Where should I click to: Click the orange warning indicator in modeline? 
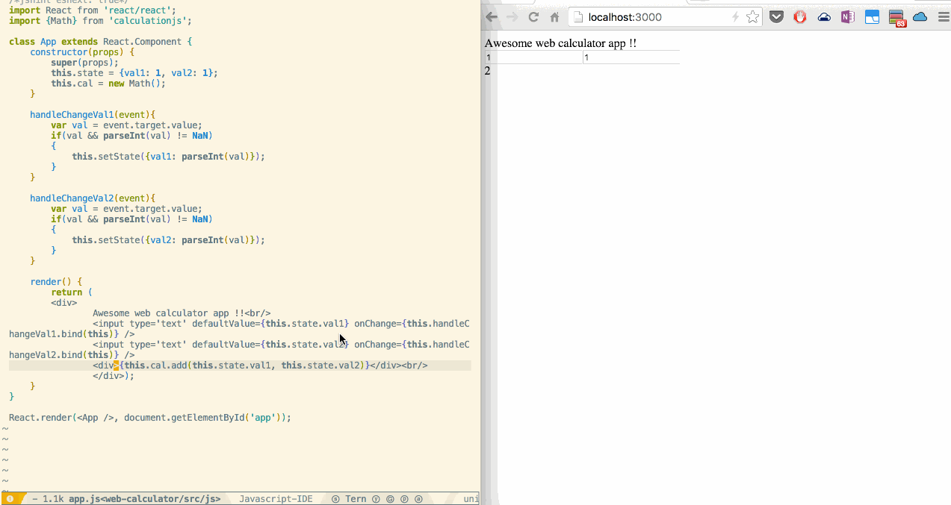(x=10, y=499)
